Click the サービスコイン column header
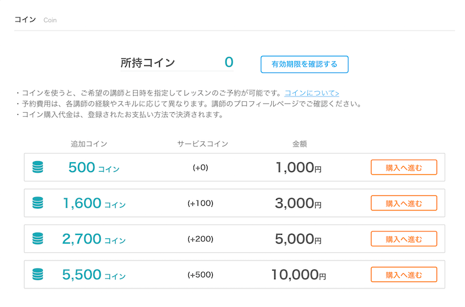This screenshot has width=465, height=307. tap(203, 144)
